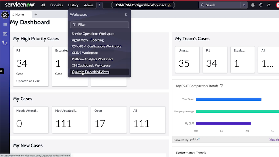This screenshot has width=279, height=157.
Task: Open the Admin menu
Action: 89,5
